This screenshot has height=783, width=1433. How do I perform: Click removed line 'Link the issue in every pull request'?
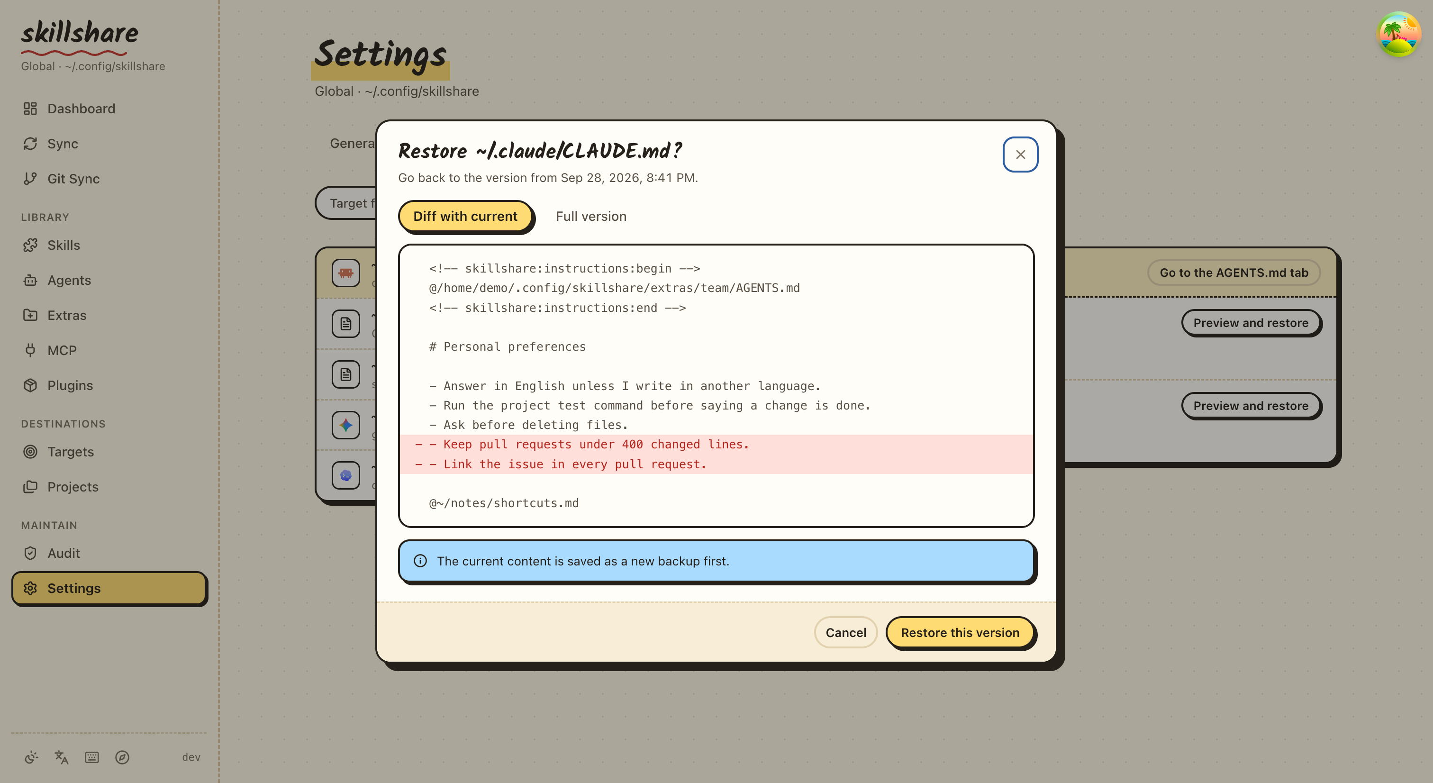716,464
